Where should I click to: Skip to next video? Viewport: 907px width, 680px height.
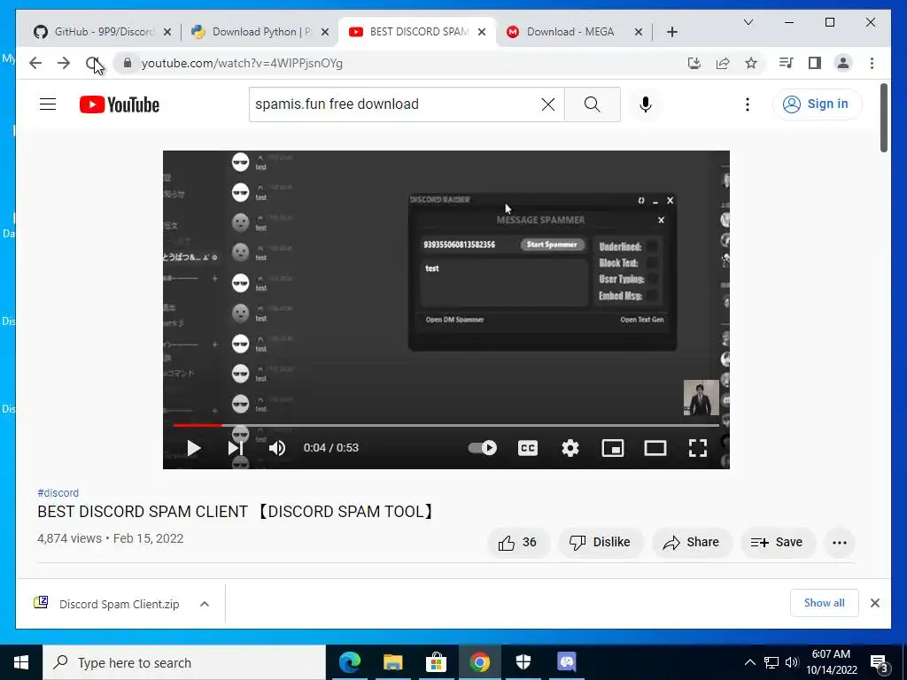[x=235, y=448]
